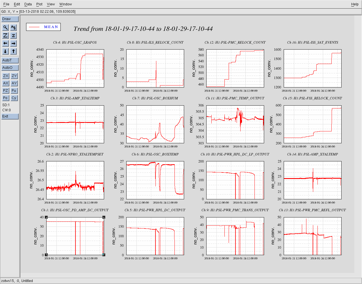Click the AutoO button

click(10, 68)
